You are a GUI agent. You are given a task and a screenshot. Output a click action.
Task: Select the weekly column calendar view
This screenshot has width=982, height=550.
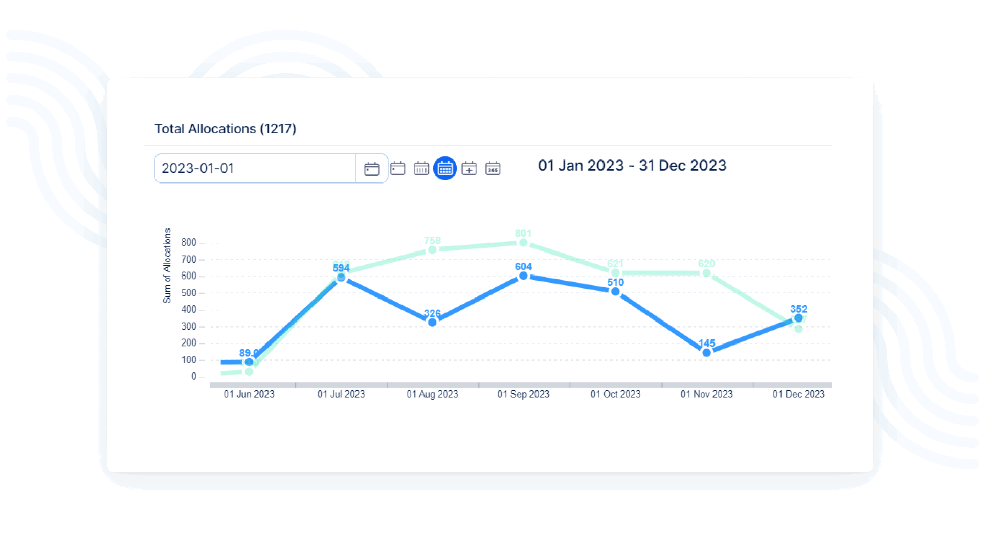pyautogui.click(x=421, y=168)
